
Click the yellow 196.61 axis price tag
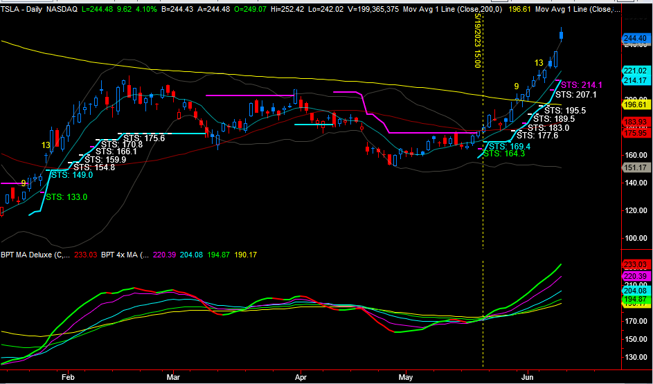[636, 105]
